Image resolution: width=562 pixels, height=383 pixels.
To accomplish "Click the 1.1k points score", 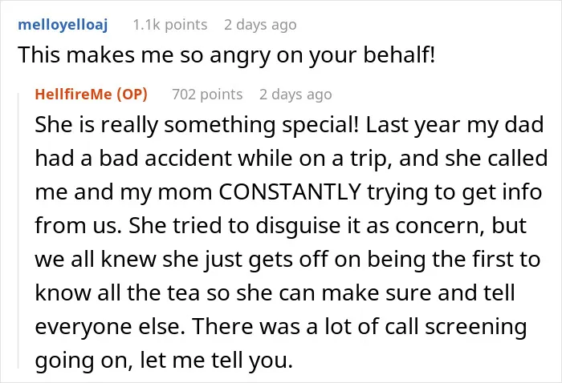I will pyautogui.click(x=170, y=25).
